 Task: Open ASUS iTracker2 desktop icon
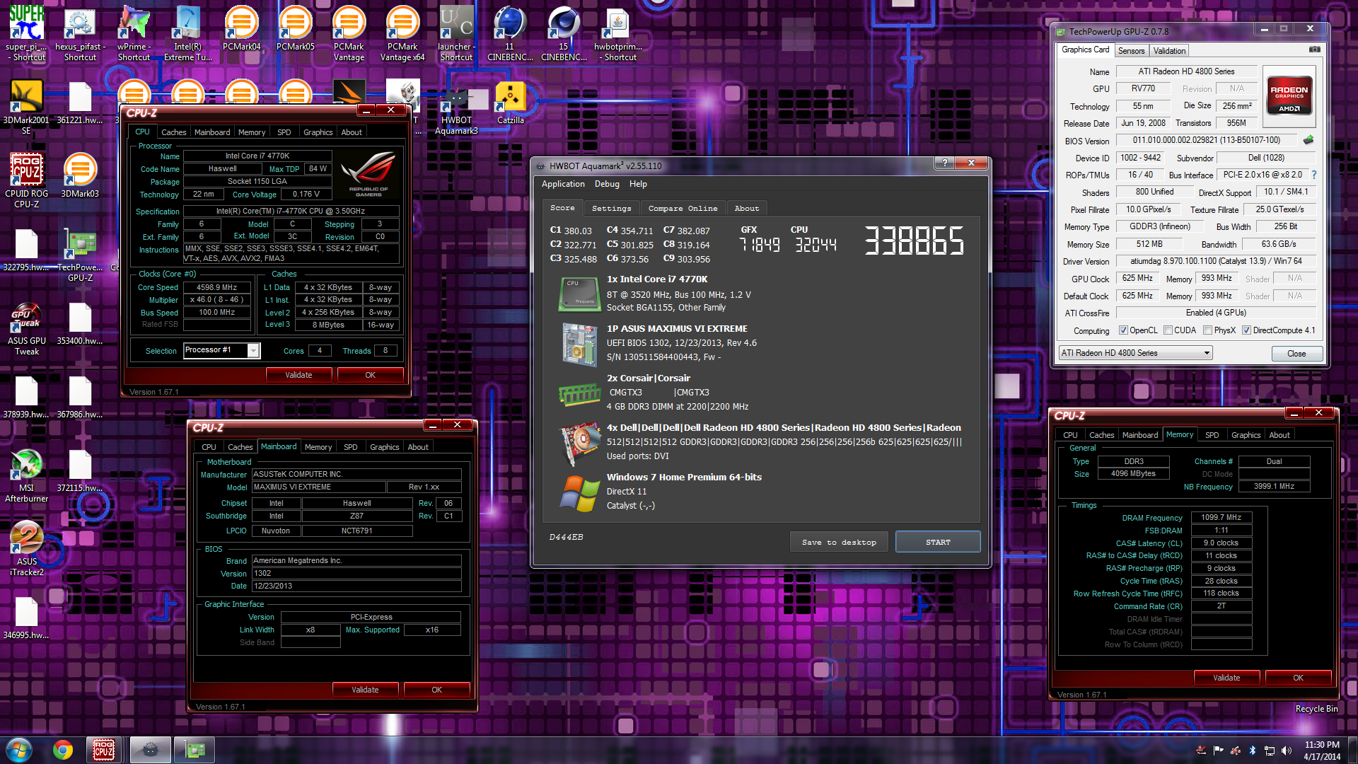pos(26,549)
